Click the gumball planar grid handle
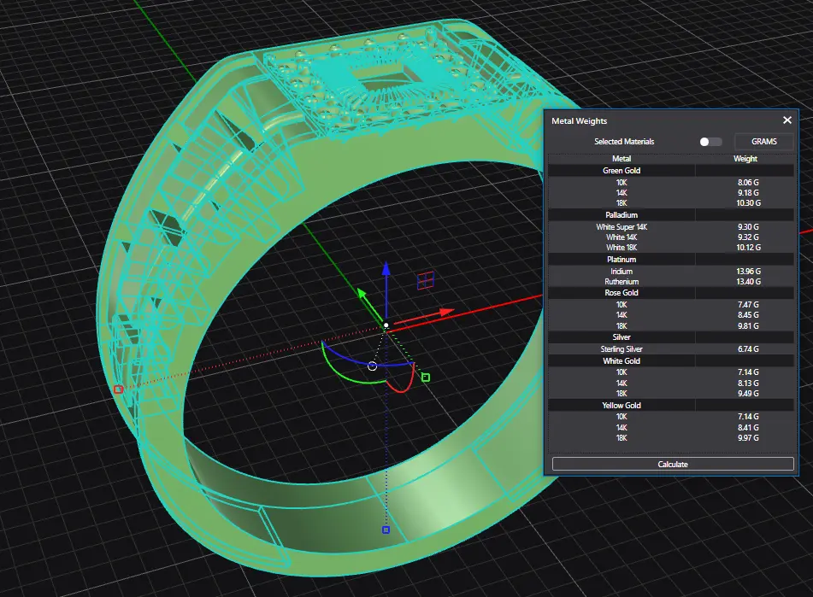This screenshot has width=813, height=597. [x=425, y=280]
